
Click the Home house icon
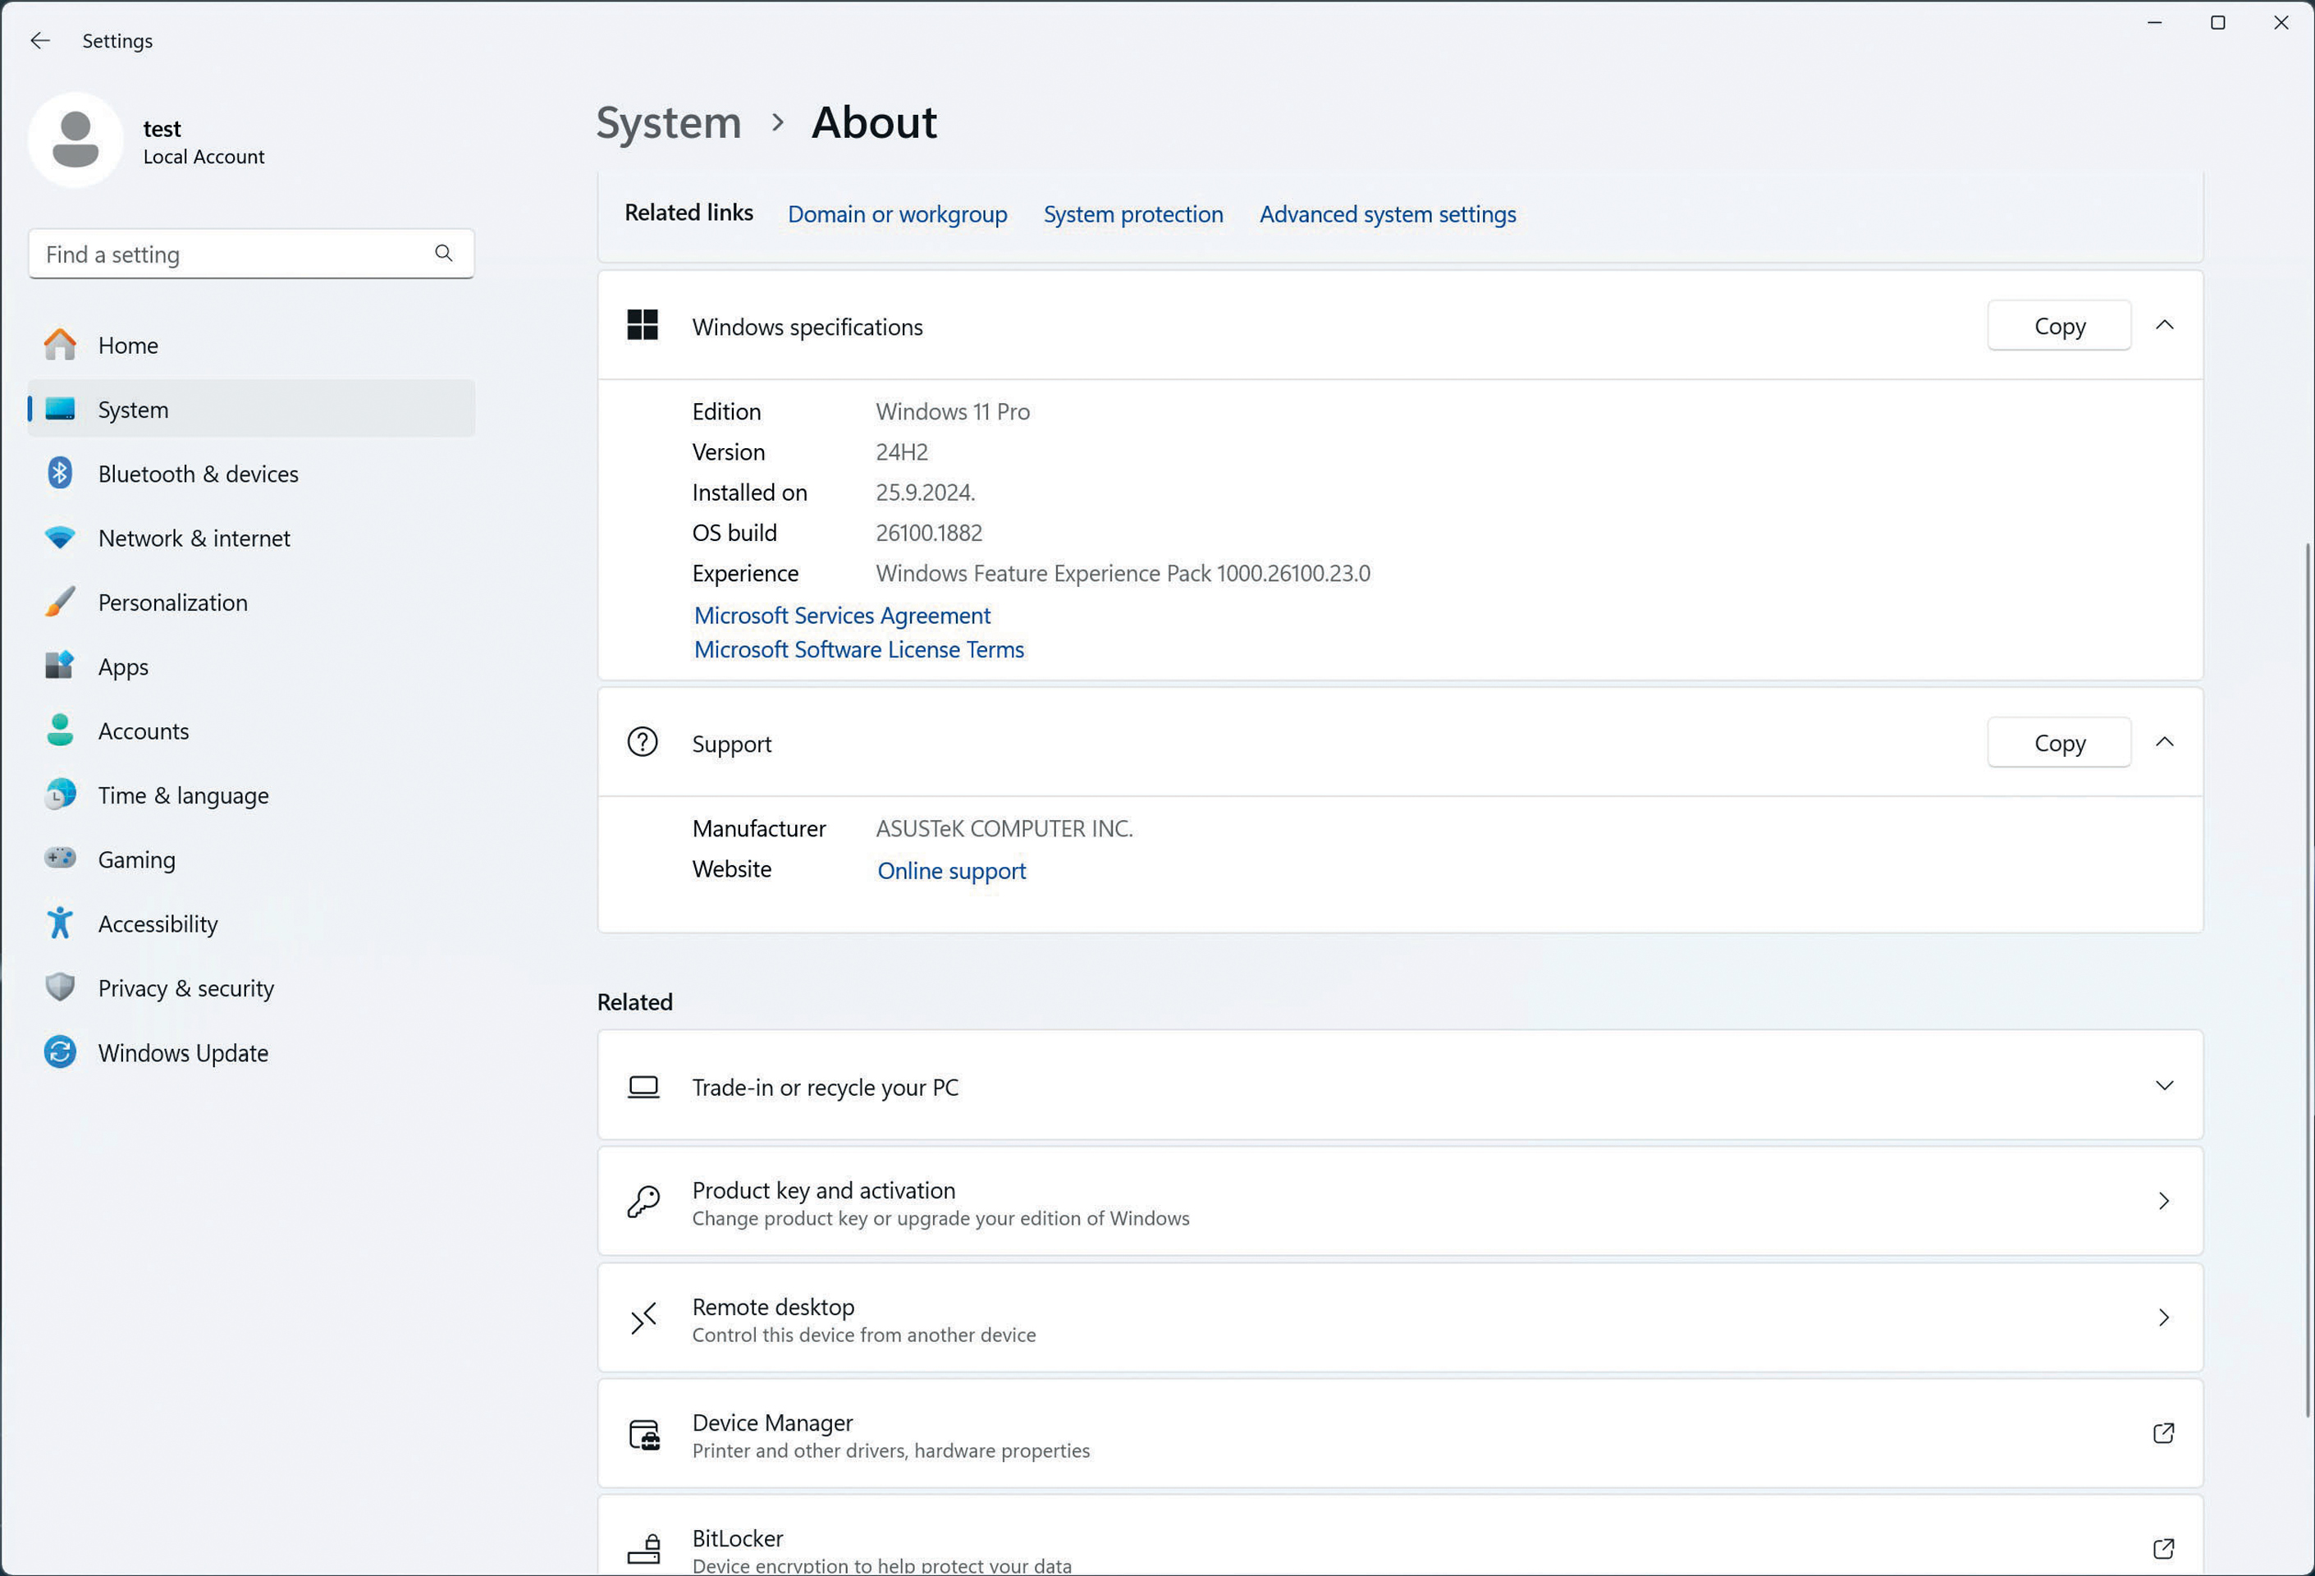[x=60, y=345]
